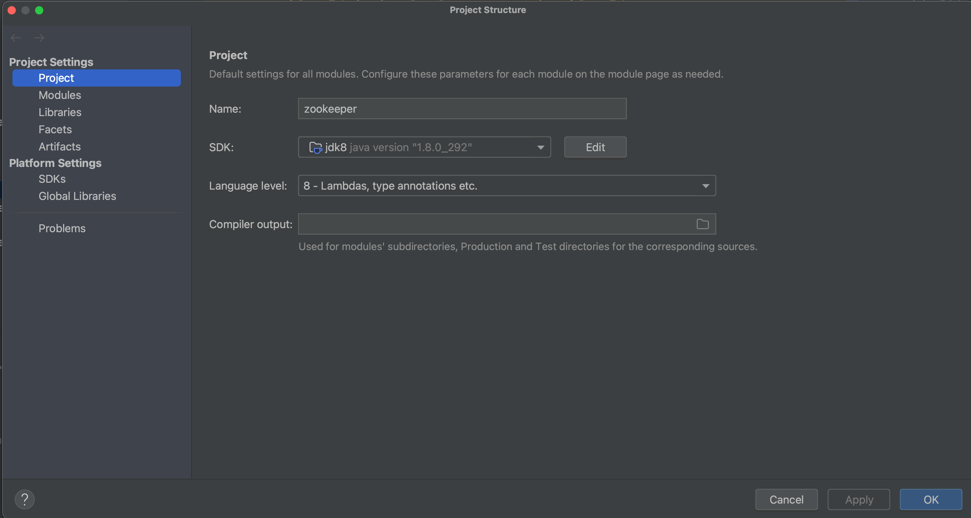This screenshot has width=971, height=518.
Task: Click the Edit SDK button
Action: [x=595, y=147]
